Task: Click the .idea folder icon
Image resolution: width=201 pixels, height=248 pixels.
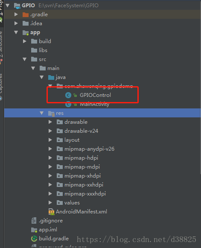Action: [x=26, y=23]
